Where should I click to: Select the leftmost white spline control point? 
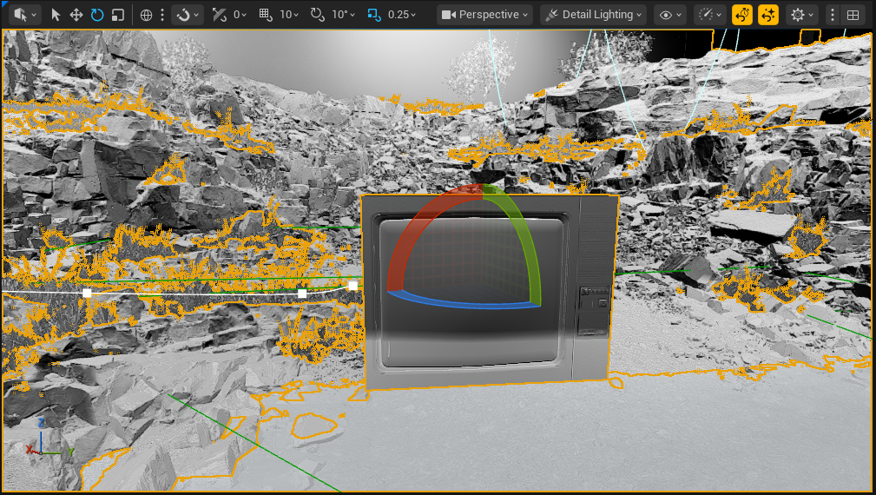(x=87, y=293)
